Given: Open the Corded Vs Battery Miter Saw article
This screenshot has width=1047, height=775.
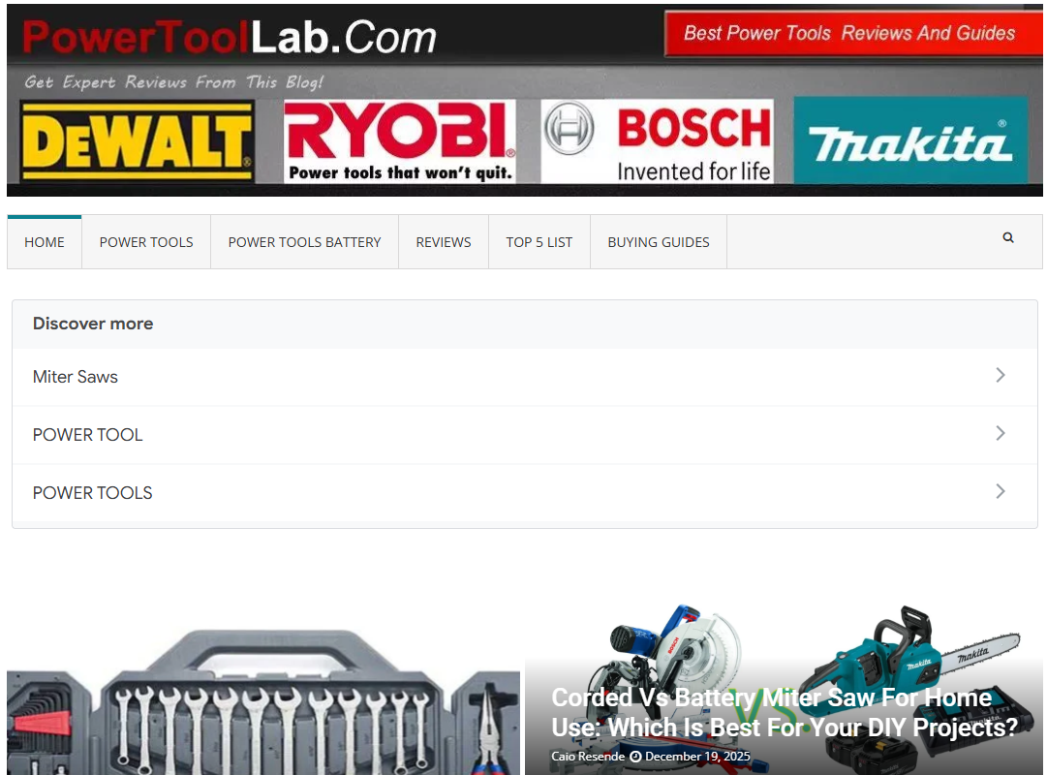Looking at the screenshot, I should click(784, 712).
